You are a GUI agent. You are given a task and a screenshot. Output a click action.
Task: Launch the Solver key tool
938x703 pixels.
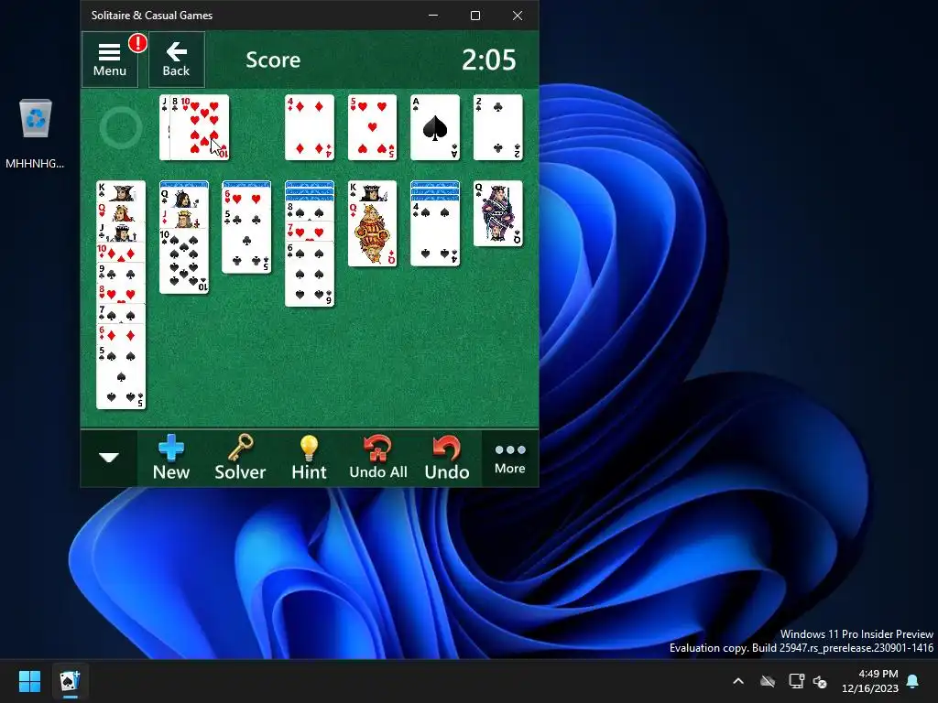pos(240,458)
